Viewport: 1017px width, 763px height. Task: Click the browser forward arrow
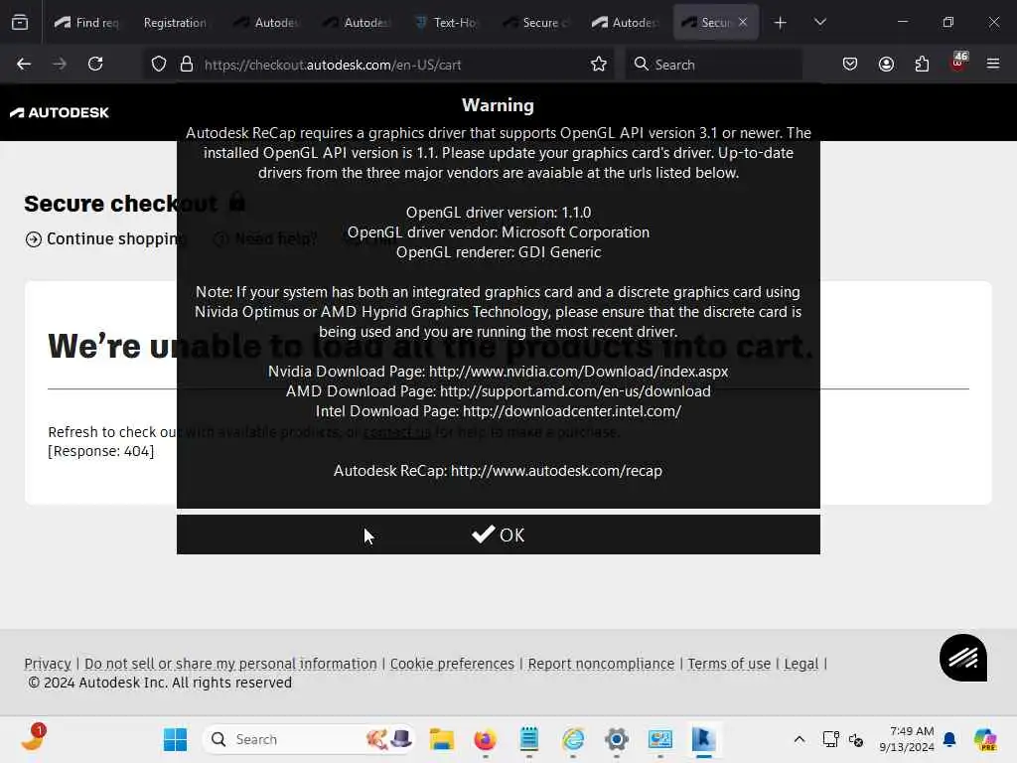point(60,64)
